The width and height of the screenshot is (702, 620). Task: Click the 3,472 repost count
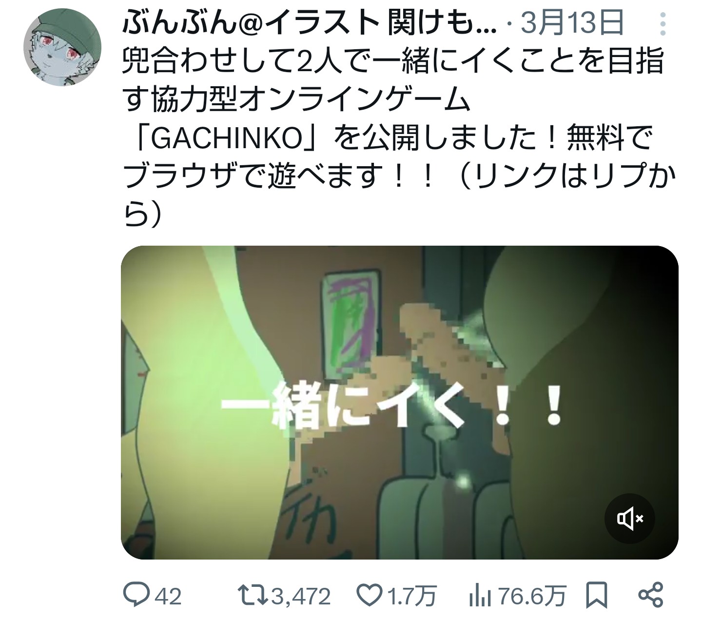pyautogui.click(x=301, y=596)
